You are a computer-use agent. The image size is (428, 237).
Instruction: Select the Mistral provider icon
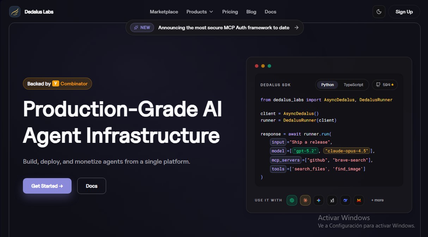(x=359, y=200)
